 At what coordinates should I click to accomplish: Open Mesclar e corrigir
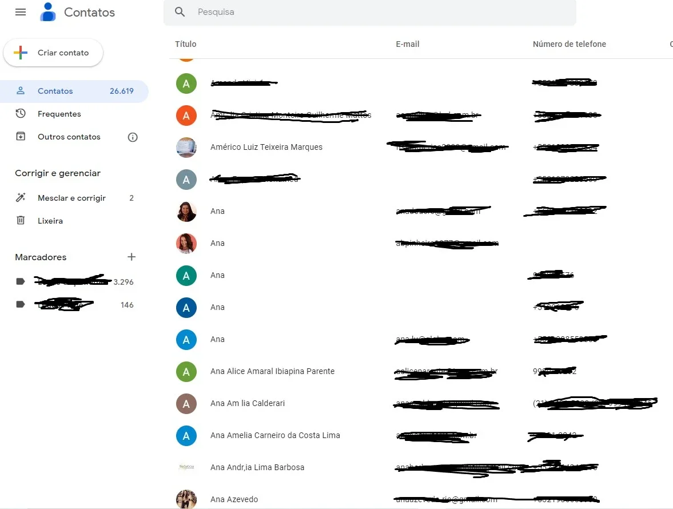coord(71,198)
